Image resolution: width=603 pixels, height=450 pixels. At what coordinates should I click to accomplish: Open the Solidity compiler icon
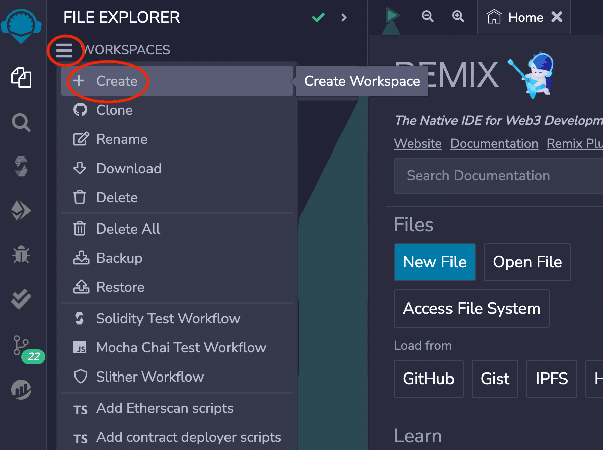click(x=21, y=167)
